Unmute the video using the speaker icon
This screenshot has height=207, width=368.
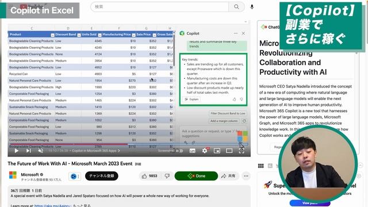[41, 151]
